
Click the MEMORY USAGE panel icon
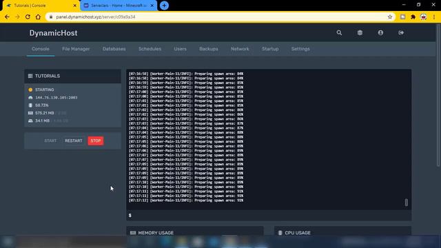point(133,233)
